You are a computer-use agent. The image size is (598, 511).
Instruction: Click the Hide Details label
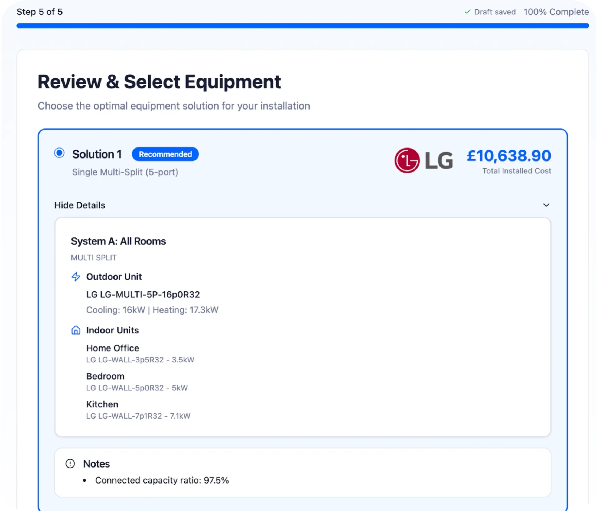pos(80,205)
